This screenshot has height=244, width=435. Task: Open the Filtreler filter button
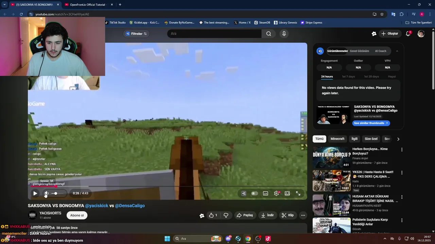tap(136, 34)
